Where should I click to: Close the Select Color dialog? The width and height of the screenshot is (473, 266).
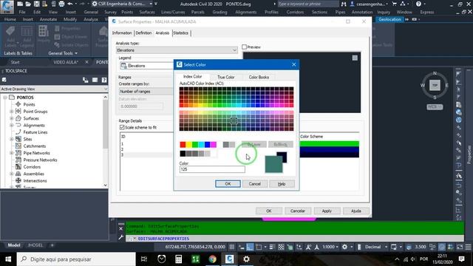pyautogui.click(x=294, y=64)
